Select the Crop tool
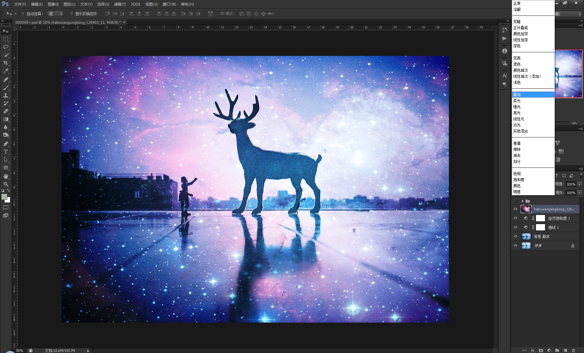The height and width of the screenshot is (353, 584). point(6,63)
